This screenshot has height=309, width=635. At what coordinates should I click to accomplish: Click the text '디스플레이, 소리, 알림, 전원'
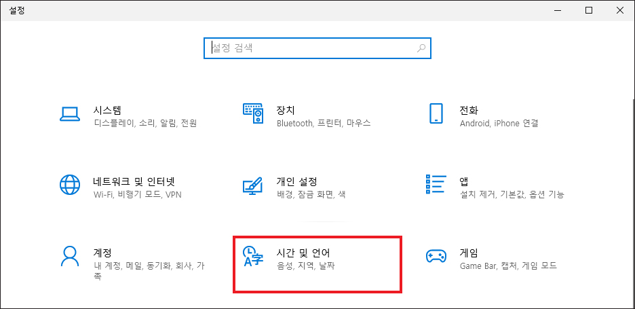tap(145, 123)
